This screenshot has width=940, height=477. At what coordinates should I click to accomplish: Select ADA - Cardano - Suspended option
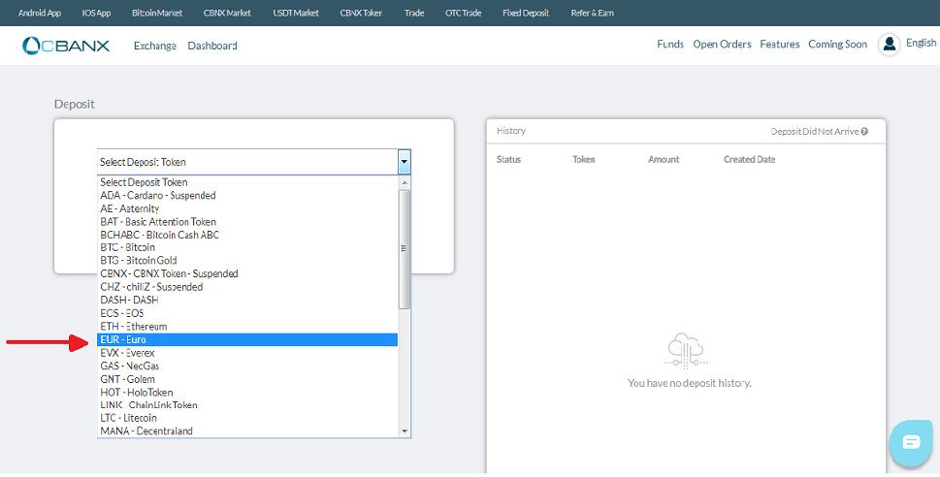point(247,195)
